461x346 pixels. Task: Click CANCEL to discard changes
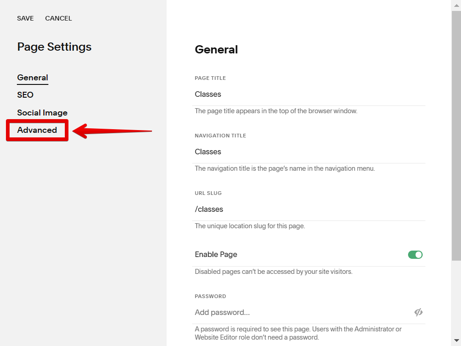[58, 18]
